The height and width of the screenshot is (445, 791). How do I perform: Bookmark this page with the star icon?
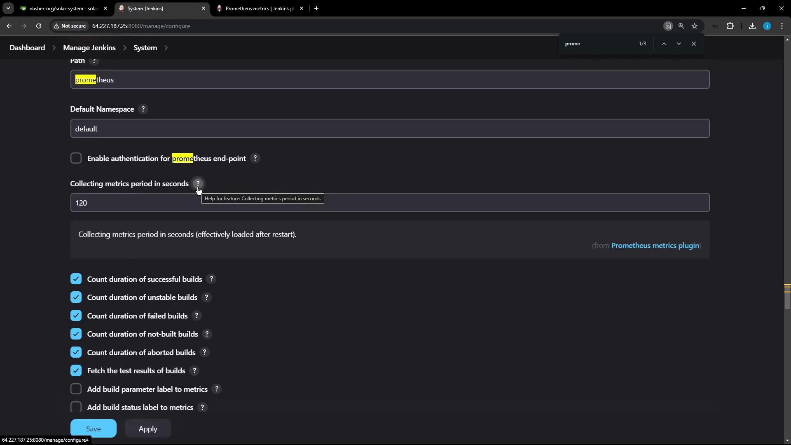pos(695,26)
